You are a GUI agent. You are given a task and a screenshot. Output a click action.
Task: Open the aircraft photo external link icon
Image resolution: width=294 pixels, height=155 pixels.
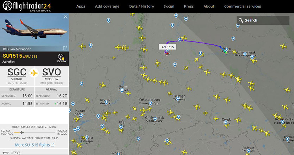(x=65, y=49)
